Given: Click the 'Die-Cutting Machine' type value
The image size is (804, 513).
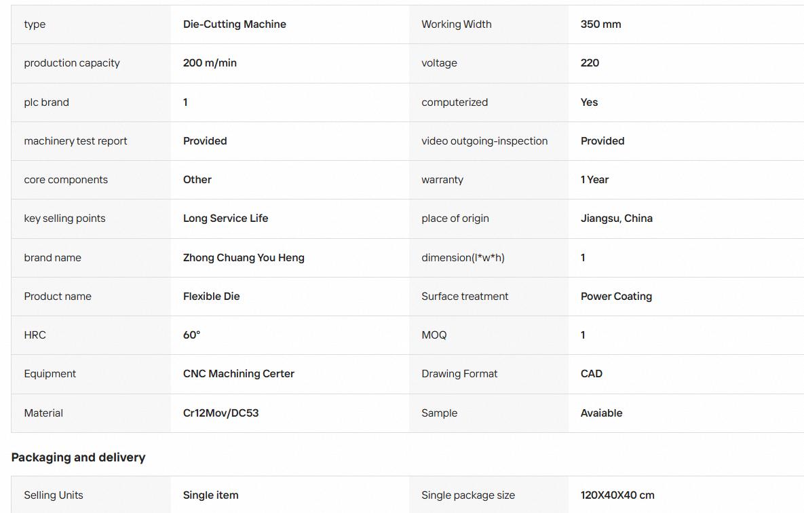Looking at the screenshot, I should (234, 24).
